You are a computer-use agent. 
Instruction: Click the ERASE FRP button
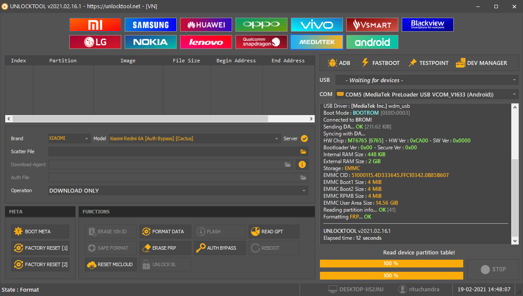[165, 248]
